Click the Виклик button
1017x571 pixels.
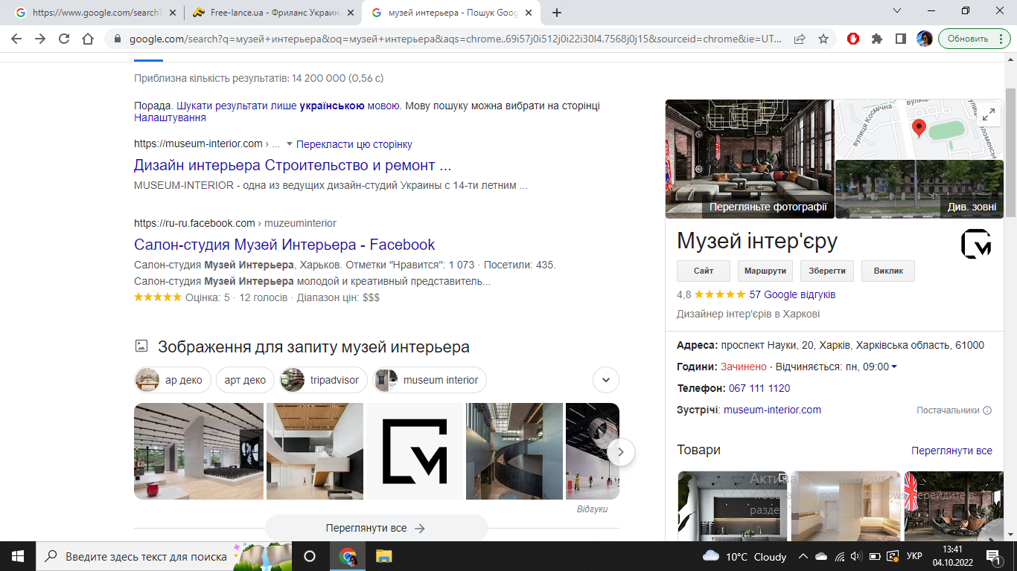[x=888, y=271]
